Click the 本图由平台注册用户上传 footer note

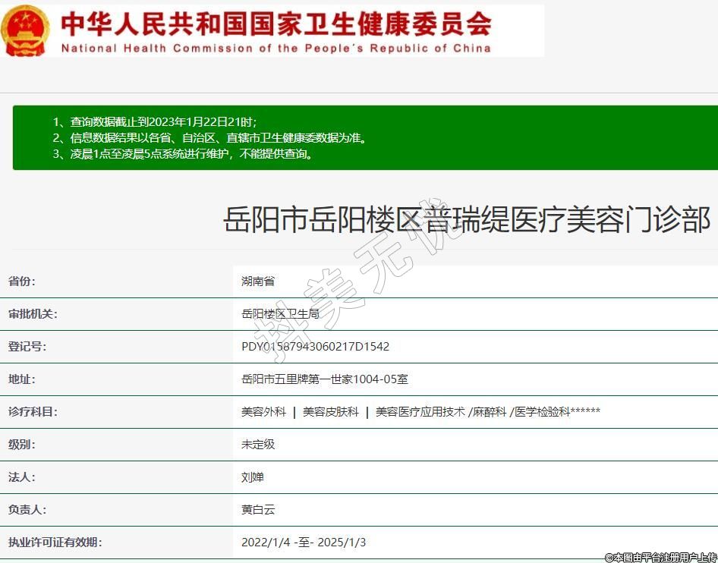(x=660, y=557)
